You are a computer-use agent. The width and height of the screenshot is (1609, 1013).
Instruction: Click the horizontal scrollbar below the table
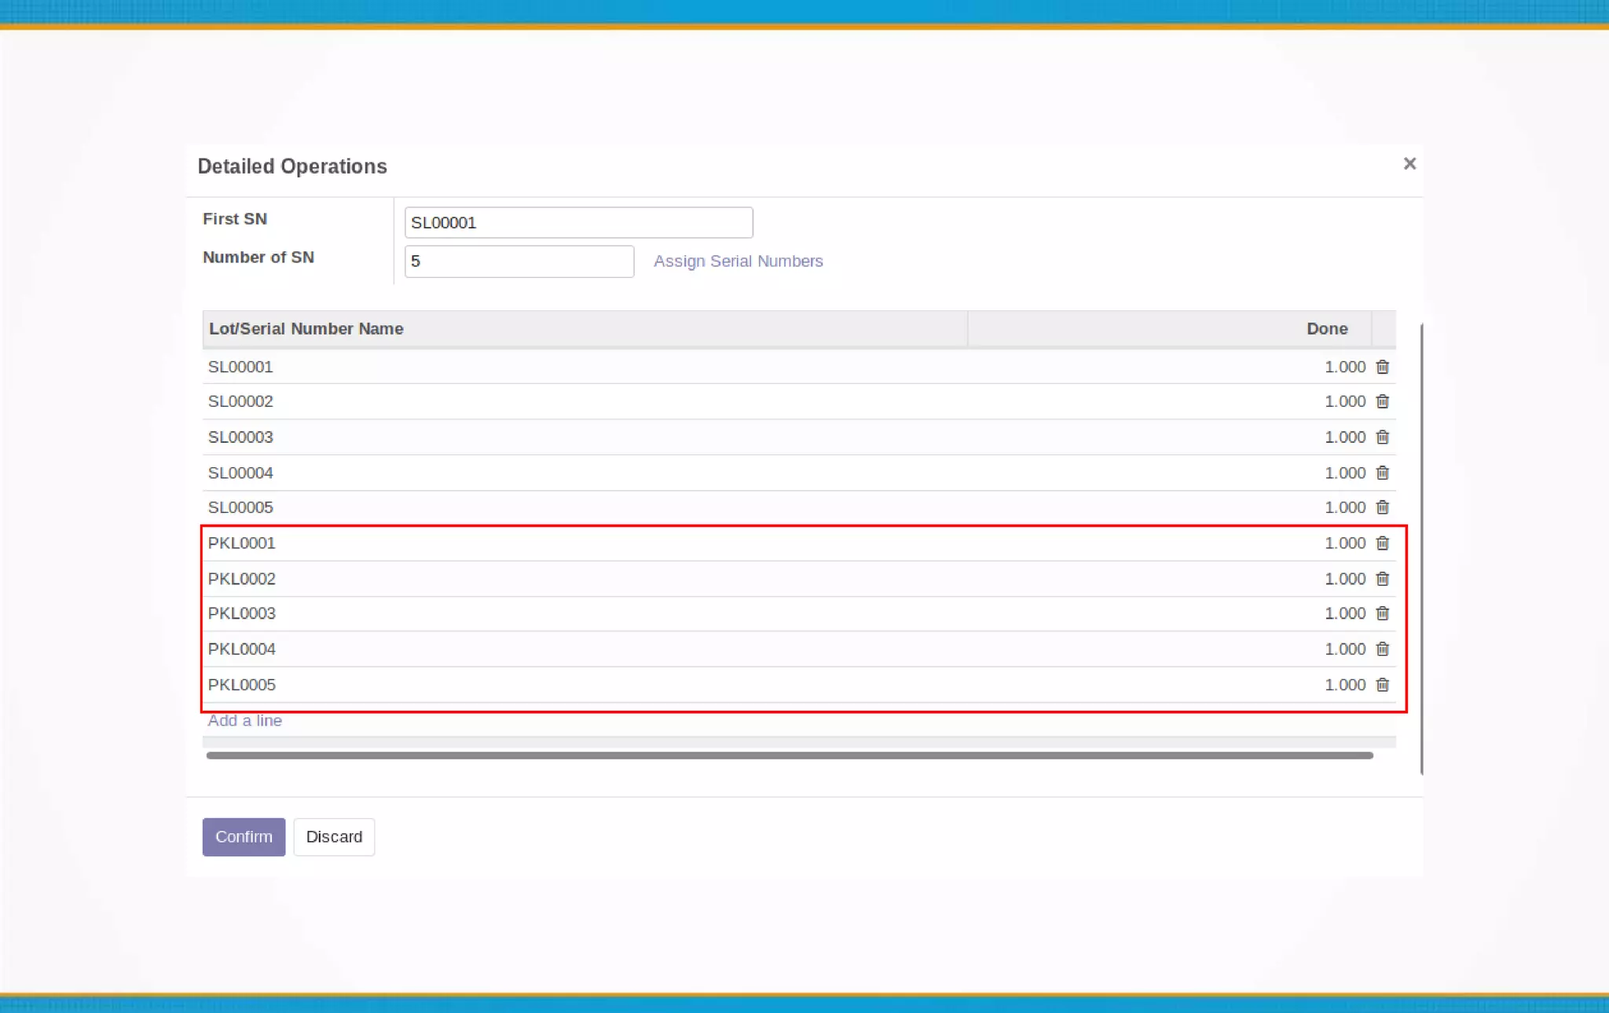pos(789,755)
